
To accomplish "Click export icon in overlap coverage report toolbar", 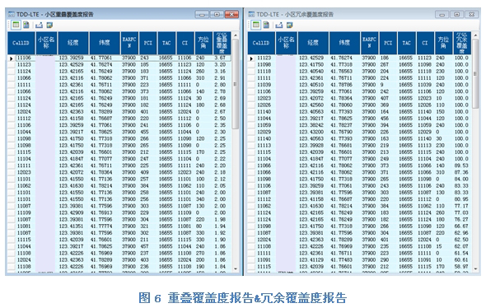I will pos(39,25).
